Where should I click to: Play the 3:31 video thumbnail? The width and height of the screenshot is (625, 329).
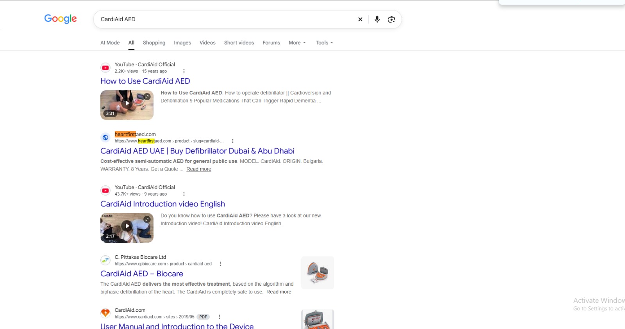click(x=127, y=105)
